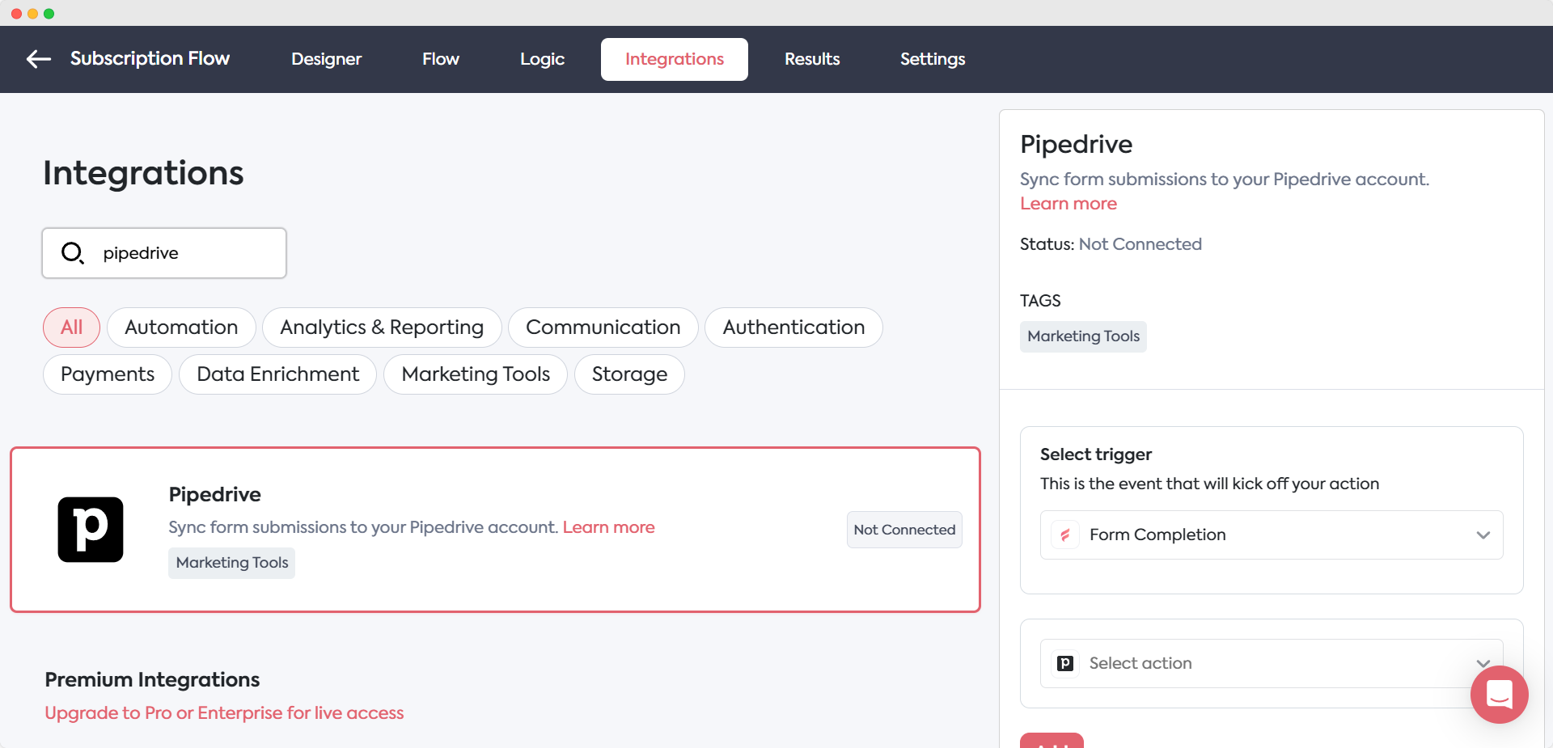
Task: Click the Marketing Tools tag under TAGS
Action: [1083, 336]
